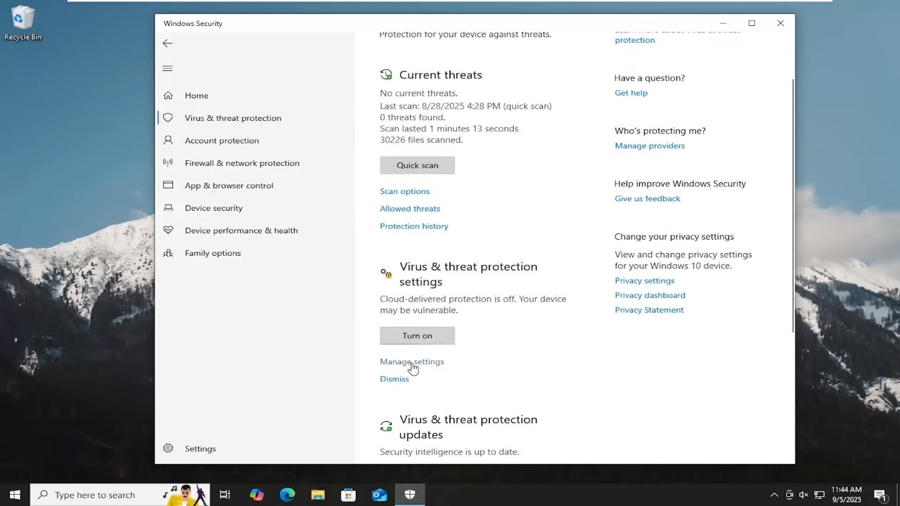Viewport: 900px width, 506px height.
Task: Click the back arrow in Windows Security
Action: 167,44
